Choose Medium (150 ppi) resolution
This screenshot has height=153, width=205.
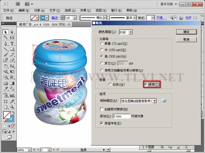point(102,50)
